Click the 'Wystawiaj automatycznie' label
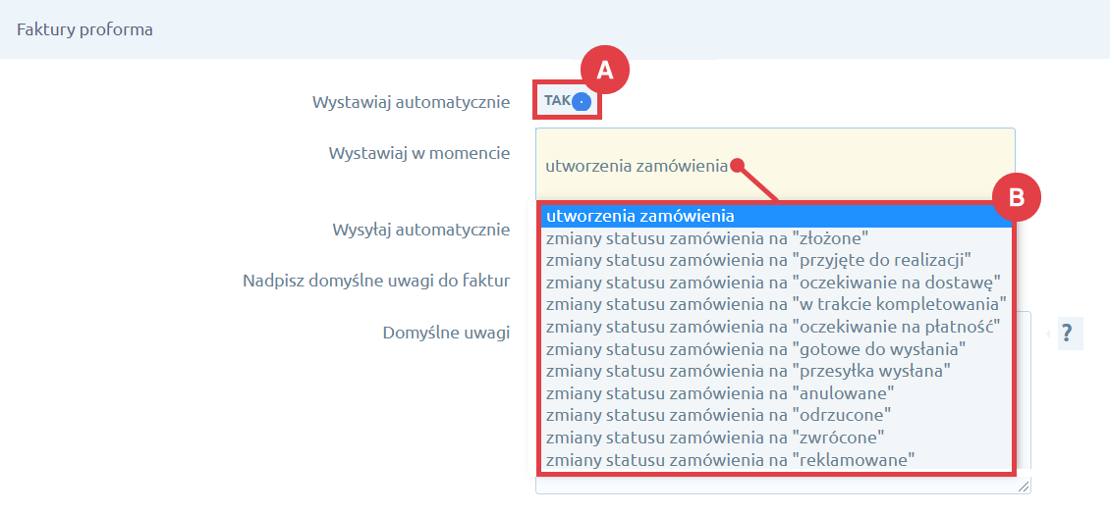 point(411,102)
